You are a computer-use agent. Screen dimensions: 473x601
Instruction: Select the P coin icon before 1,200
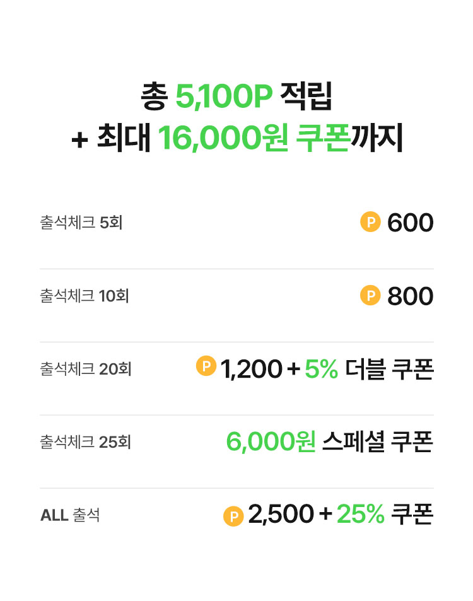click(x=206, y=366)
